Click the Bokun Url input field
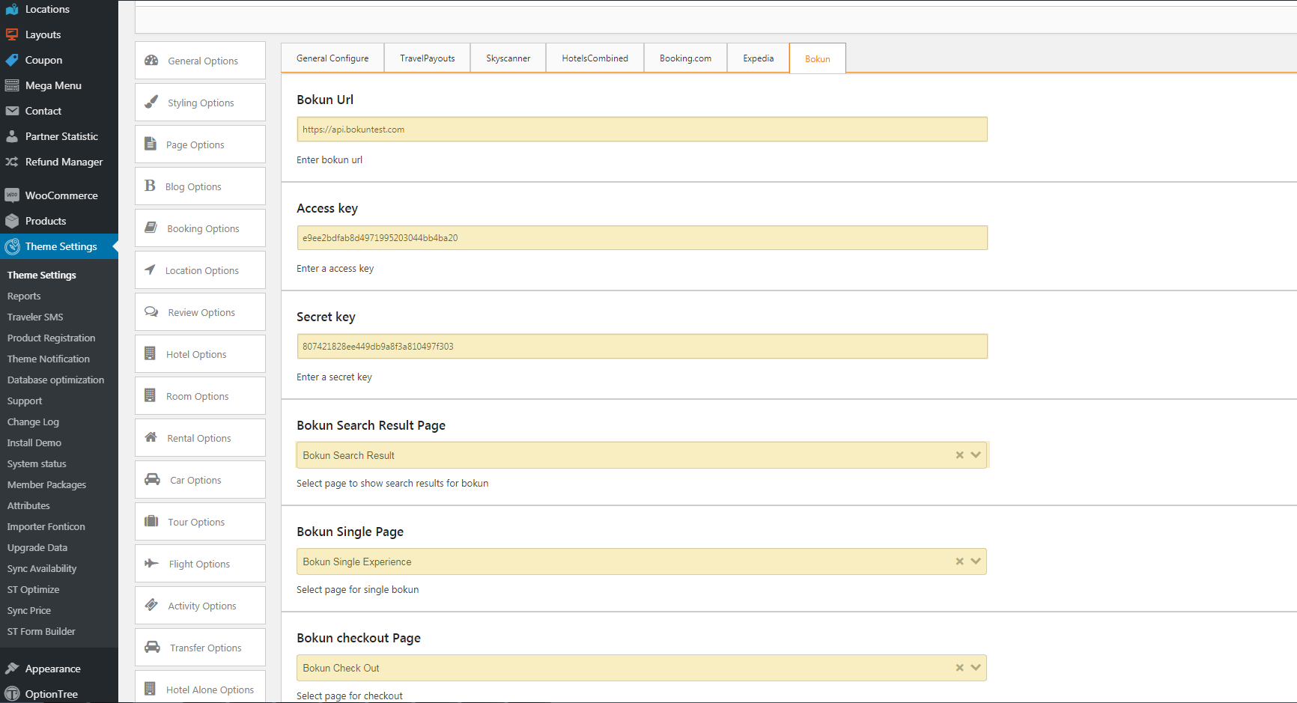Screen dimensions: 1297x703 tap(642, 130)
